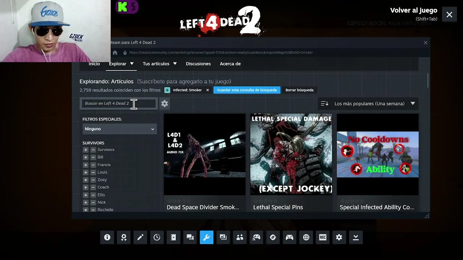463x260 pixels.
Task: Open the Filtros especiales 'Ninguno' dropdown
Action: click(119, 129)
